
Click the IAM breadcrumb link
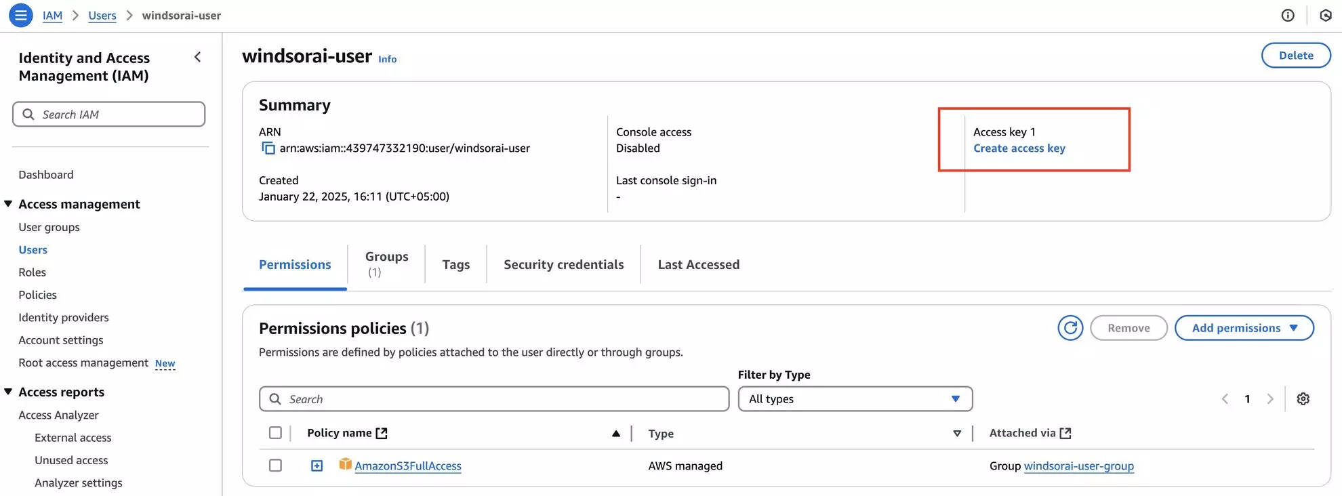pyautogui.click(x=52, y=16)
